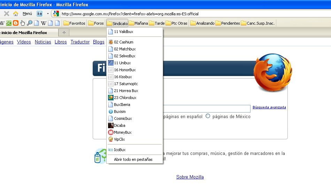
Task: Open the 21 Horrea Bux bookmark
Action: point(135,91)
